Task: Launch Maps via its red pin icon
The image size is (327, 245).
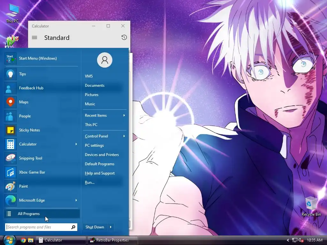Action: click(x=11, y=102)
